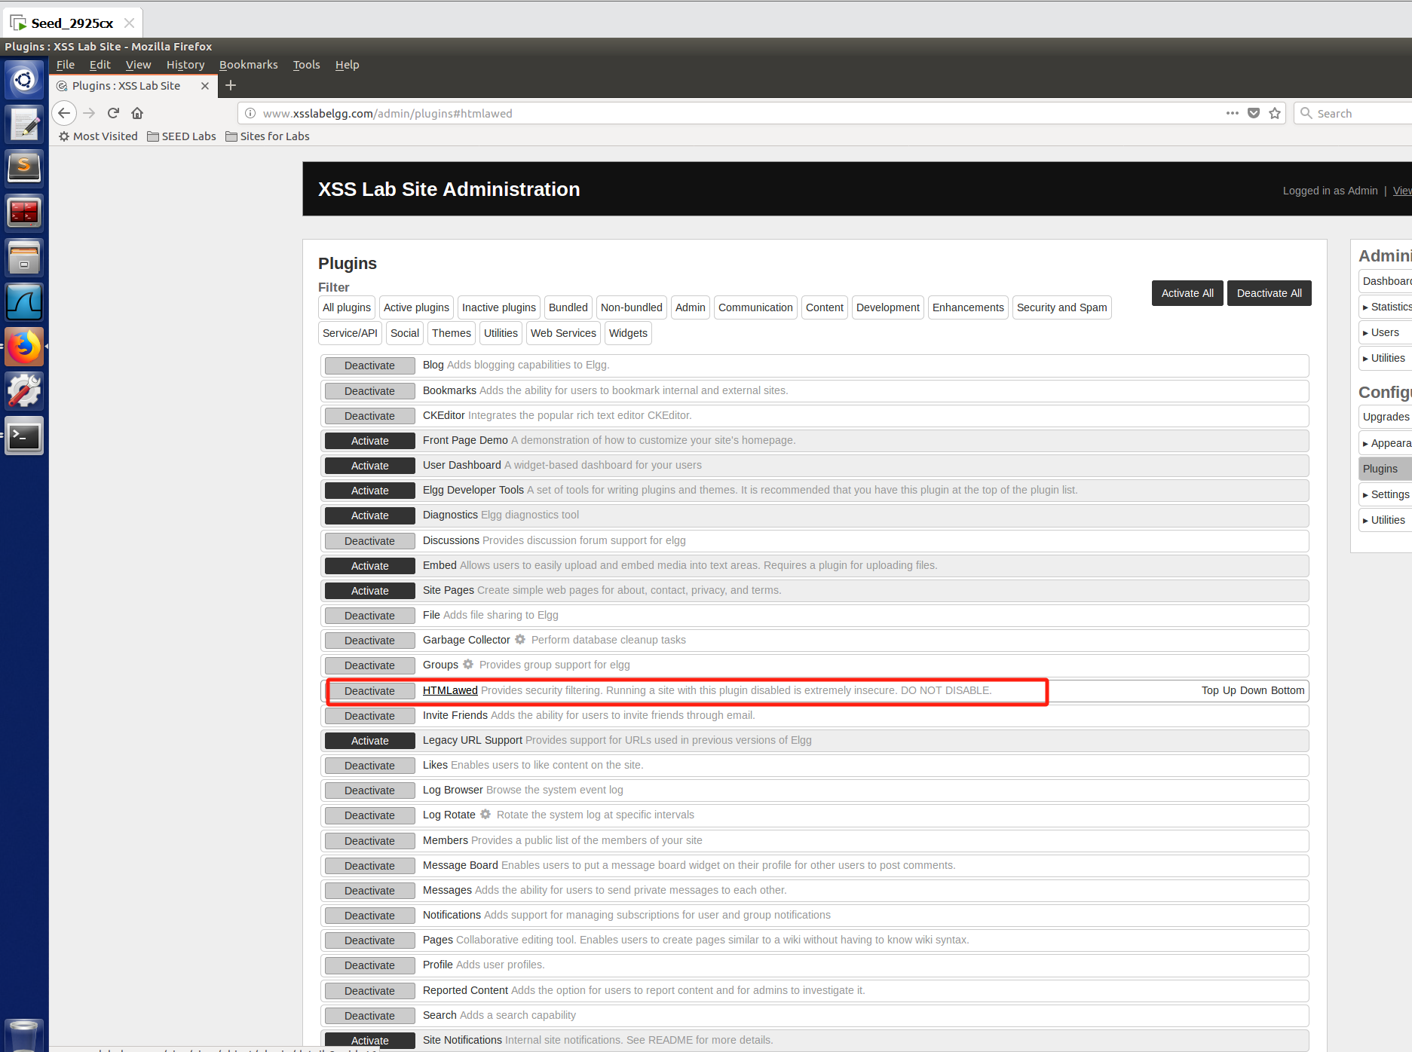Image resolution: width=1412 pixels, height=1052 pixels.
Task: Open Log Rotate plugin settings gear
Action: tap(485, 814)
